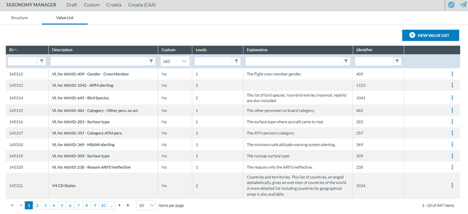Expand the Custom (All) filter dropdown
Image resolution: width=468 pixels, height=214 pixels.
175,61
